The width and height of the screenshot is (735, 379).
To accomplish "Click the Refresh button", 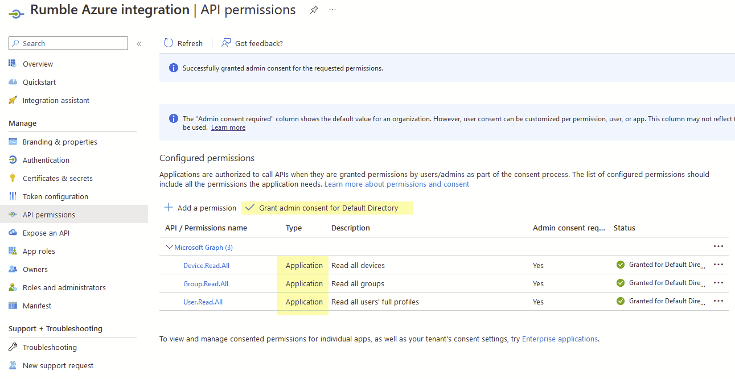I will click(183, 43).
